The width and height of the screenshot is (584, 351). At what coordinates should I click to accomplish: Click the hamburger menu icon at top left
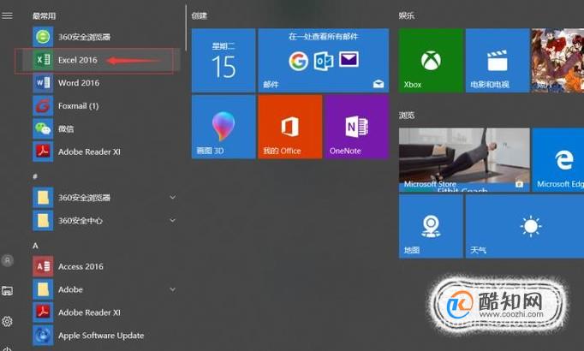coord(7,15)
